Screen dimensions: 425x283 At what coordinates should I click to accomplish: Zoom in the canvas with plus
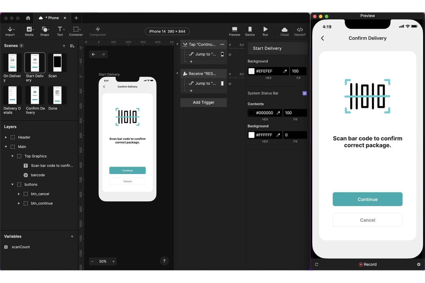pos(113,261)
